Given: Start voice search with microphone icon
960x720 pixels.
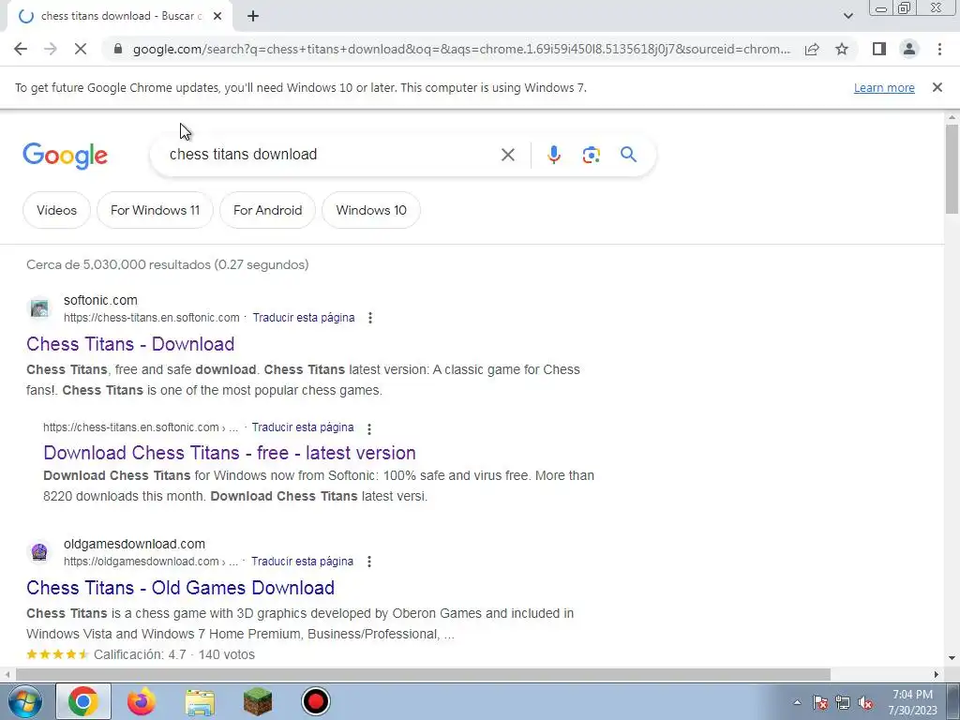Looking at the screenshot, I should pos(553,155).
